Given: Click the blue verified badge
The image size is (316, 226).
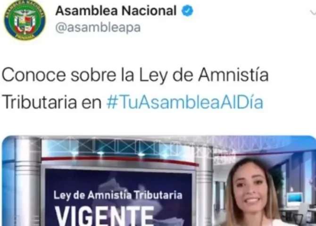Looking at the screenshot, I should (187, 11).
